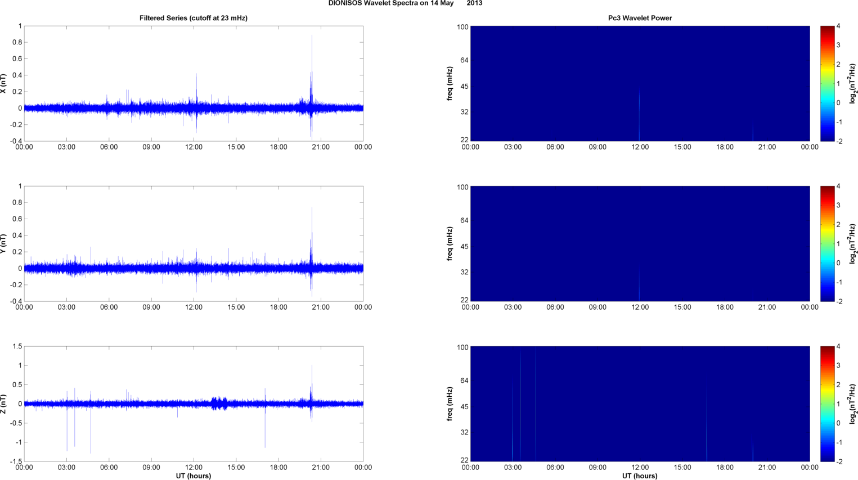Click the Z series negative spike at 03:00
Viewport: 858px width, 480px height.
pyautogui.click(x=67, y=427)
